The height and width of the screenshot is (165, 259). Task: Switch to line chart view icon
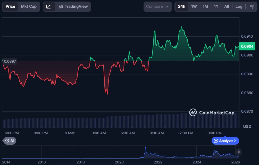(48, 6)
